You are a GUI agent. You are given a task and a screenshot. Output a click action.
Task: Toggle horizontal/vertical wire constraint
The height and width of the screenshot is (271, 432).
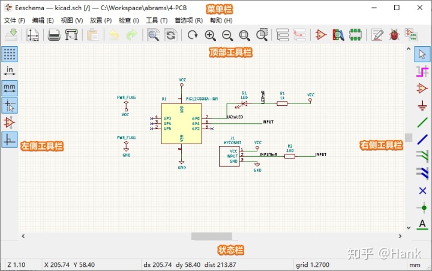pos(10,139)
